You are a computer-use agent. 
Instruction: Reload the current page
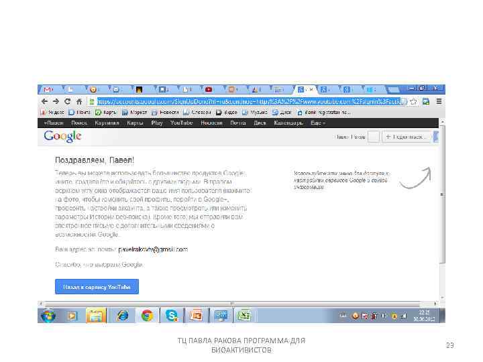[68, 101]
